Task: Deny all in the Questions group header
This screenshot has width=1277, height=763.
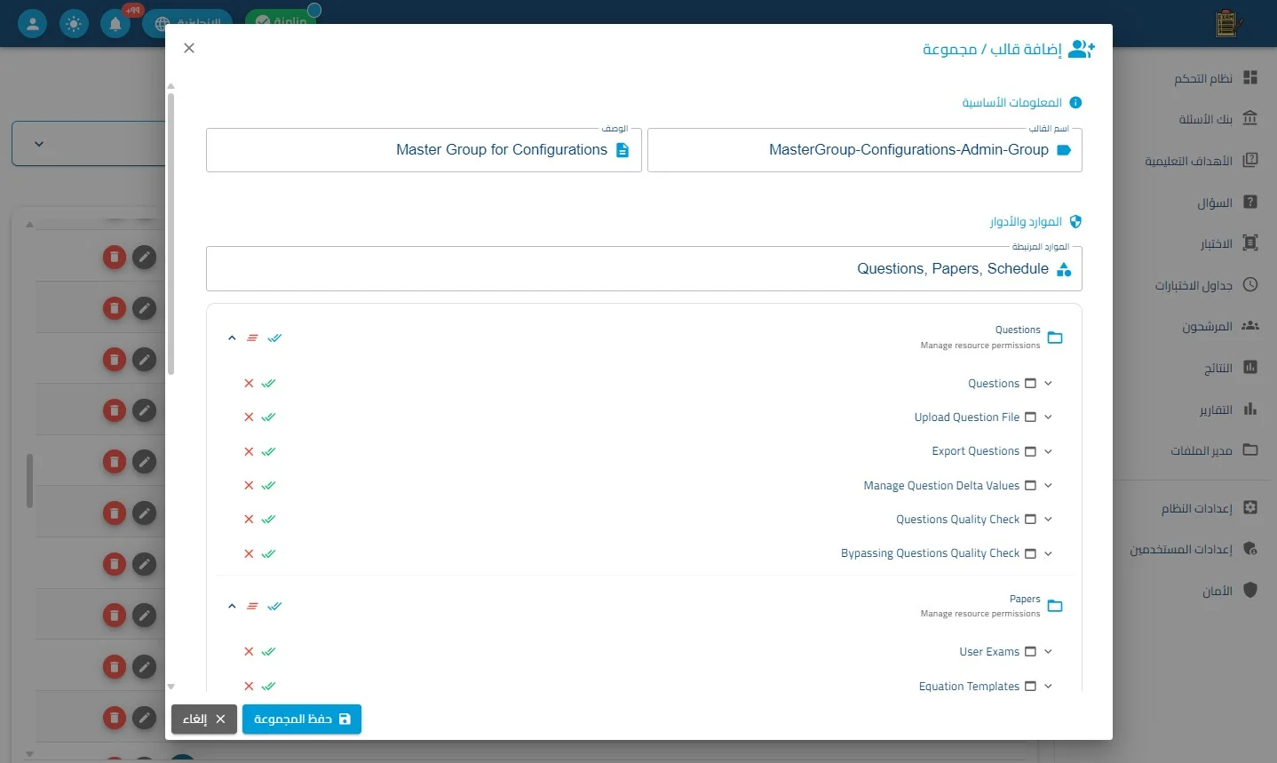Action: (252, 338)
